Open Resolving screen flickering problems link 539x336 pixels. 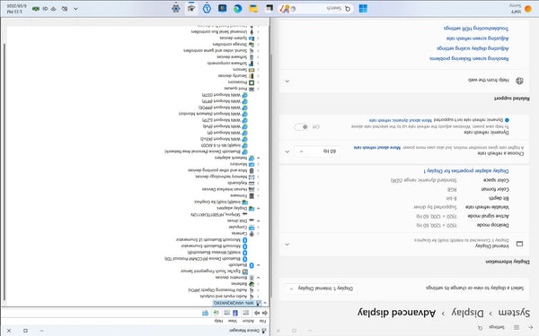(469, 58)
